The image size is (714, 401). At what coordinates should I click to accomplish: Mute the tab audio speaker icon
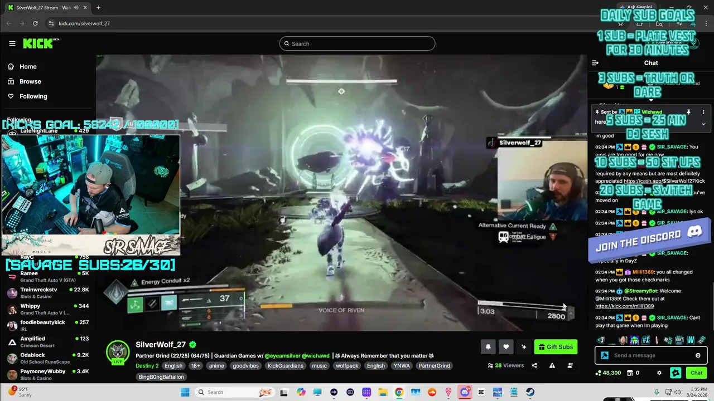coord(75,7)
